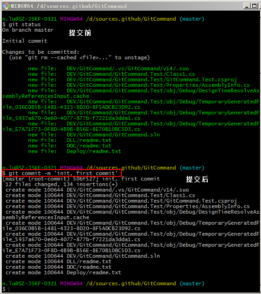Click the 'new file: DEV/GitCommand/GitCommand.sln' entry

(x=94, y=135)
